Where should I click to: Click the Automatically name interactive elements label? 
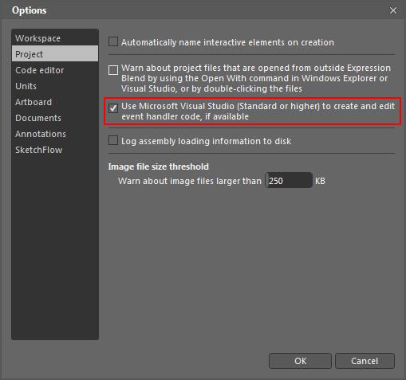(227, 42)
